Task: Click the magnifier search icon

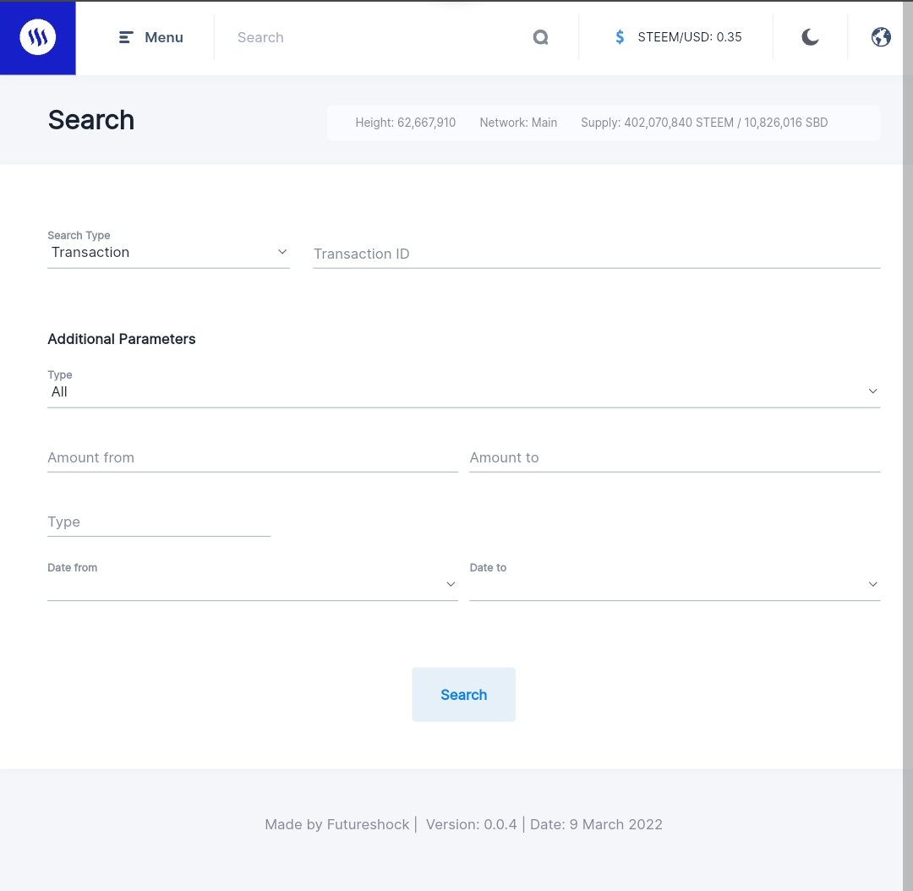Action: pyautogui.click(x=540, y=37)
